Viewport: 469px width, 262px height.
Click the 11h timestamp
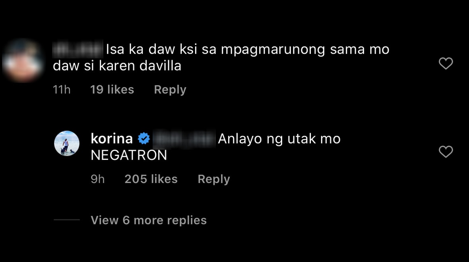62,90
